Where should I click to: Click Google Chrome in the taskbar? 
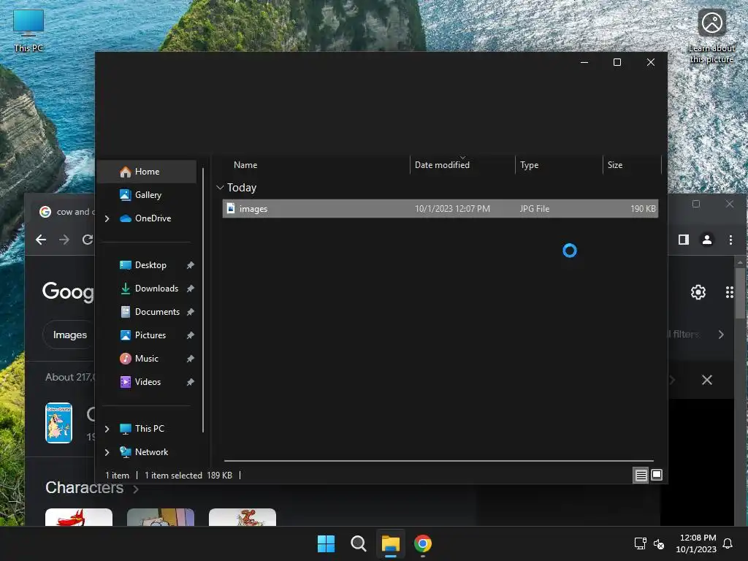pos(423,543)
